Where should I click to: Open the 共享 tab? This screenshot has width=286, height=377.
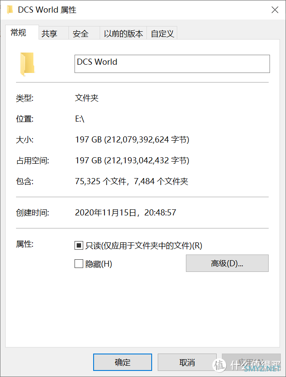[x=54, y=33]
